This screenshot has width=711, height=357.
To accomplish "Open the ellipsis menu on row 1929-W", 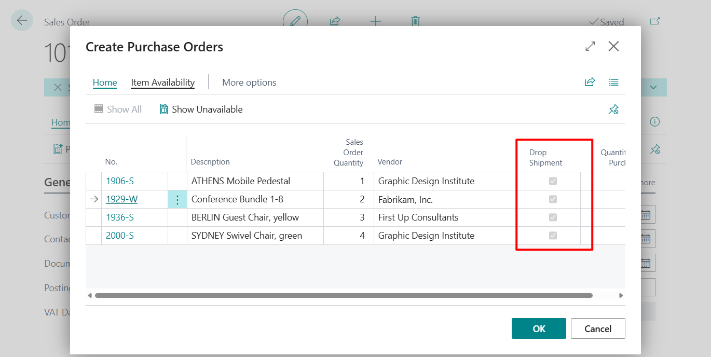I will 177,199.
